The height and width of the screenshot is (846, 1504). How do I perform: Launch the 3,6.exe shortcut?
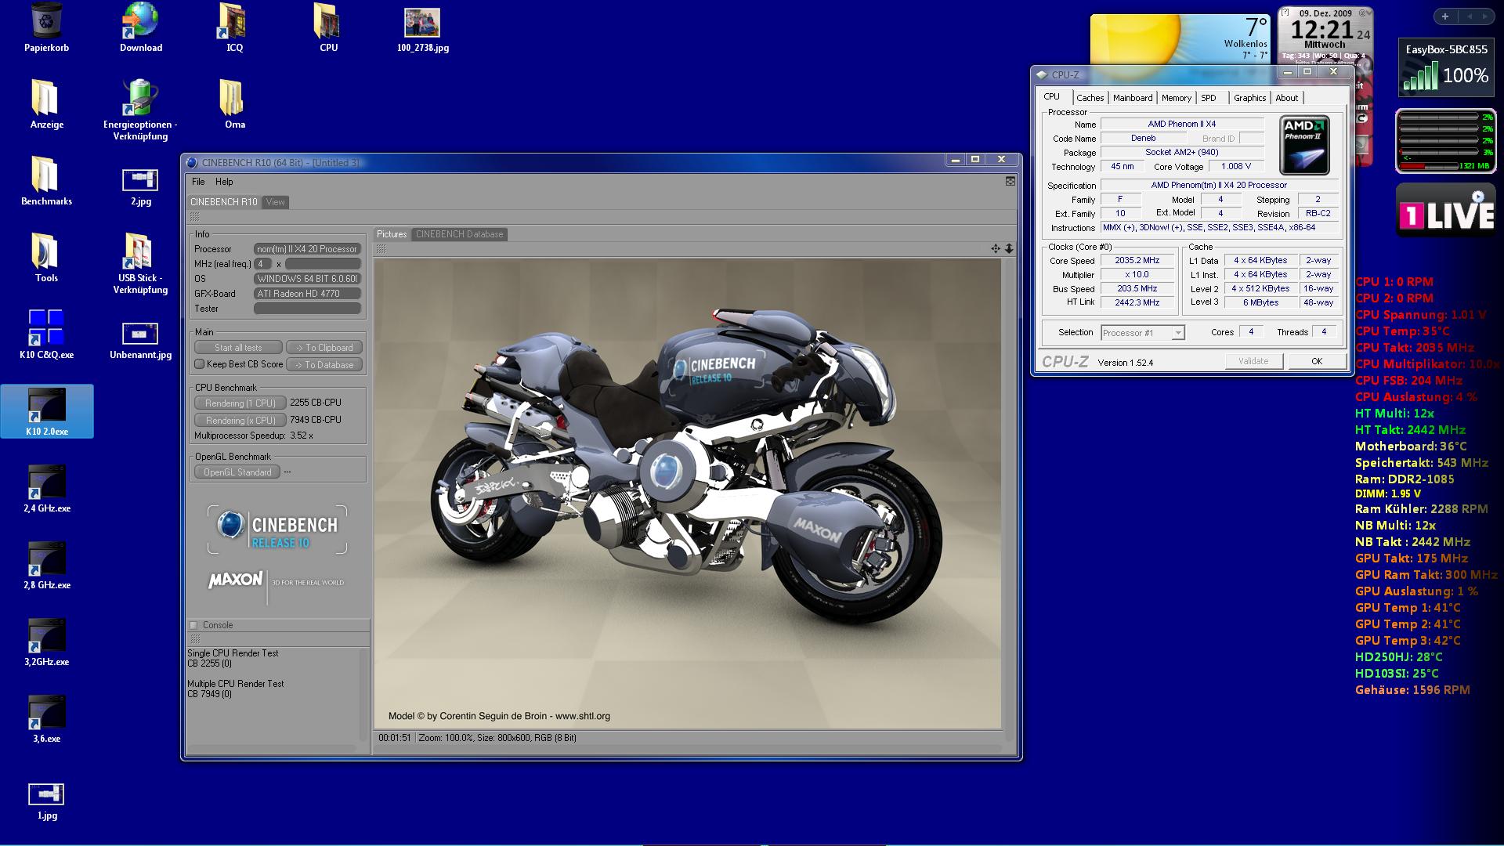click(46, 718)
